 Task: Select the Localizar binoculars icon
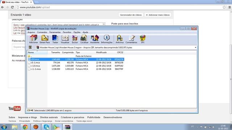(x=84, y=39)
